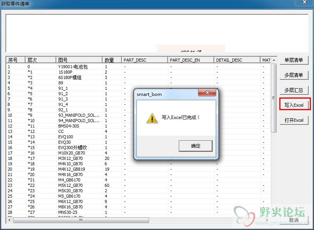314x230 pixels.
Task: Sort by the 序号 column header
Action: coord(15,60)
